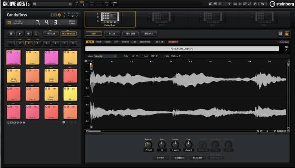Show the keyboard view icon
Image resolution: width=295 pixels, height=168 pixels.
point(280,34)
